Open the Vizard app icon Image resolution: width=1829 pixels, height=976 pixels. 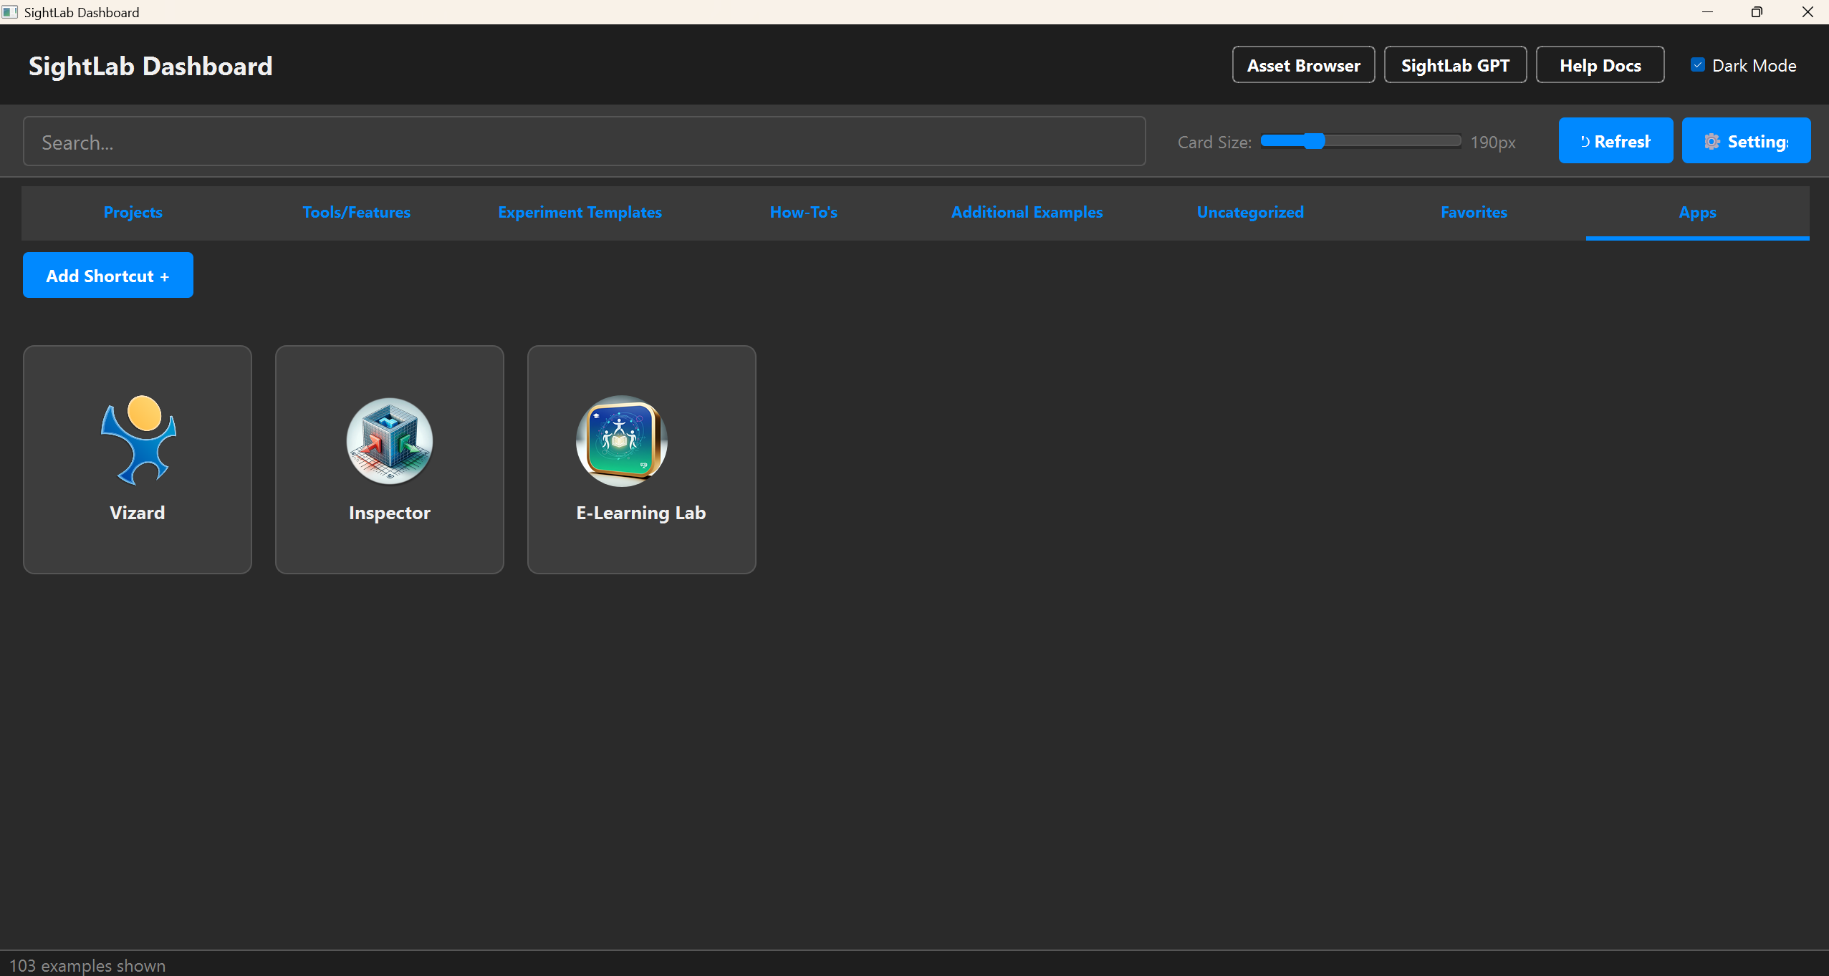[138, 440]
